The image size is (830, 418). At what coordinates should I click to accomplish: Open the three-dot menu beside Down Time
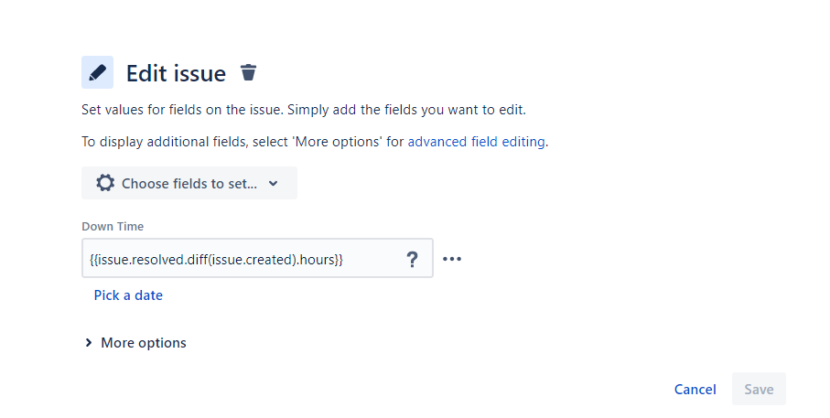[451, 259]
